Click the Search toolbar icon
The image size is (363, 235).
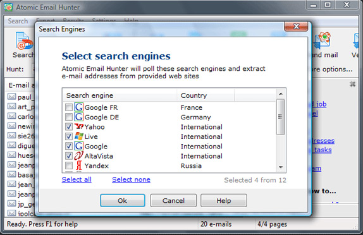click(x=24, y=40)
